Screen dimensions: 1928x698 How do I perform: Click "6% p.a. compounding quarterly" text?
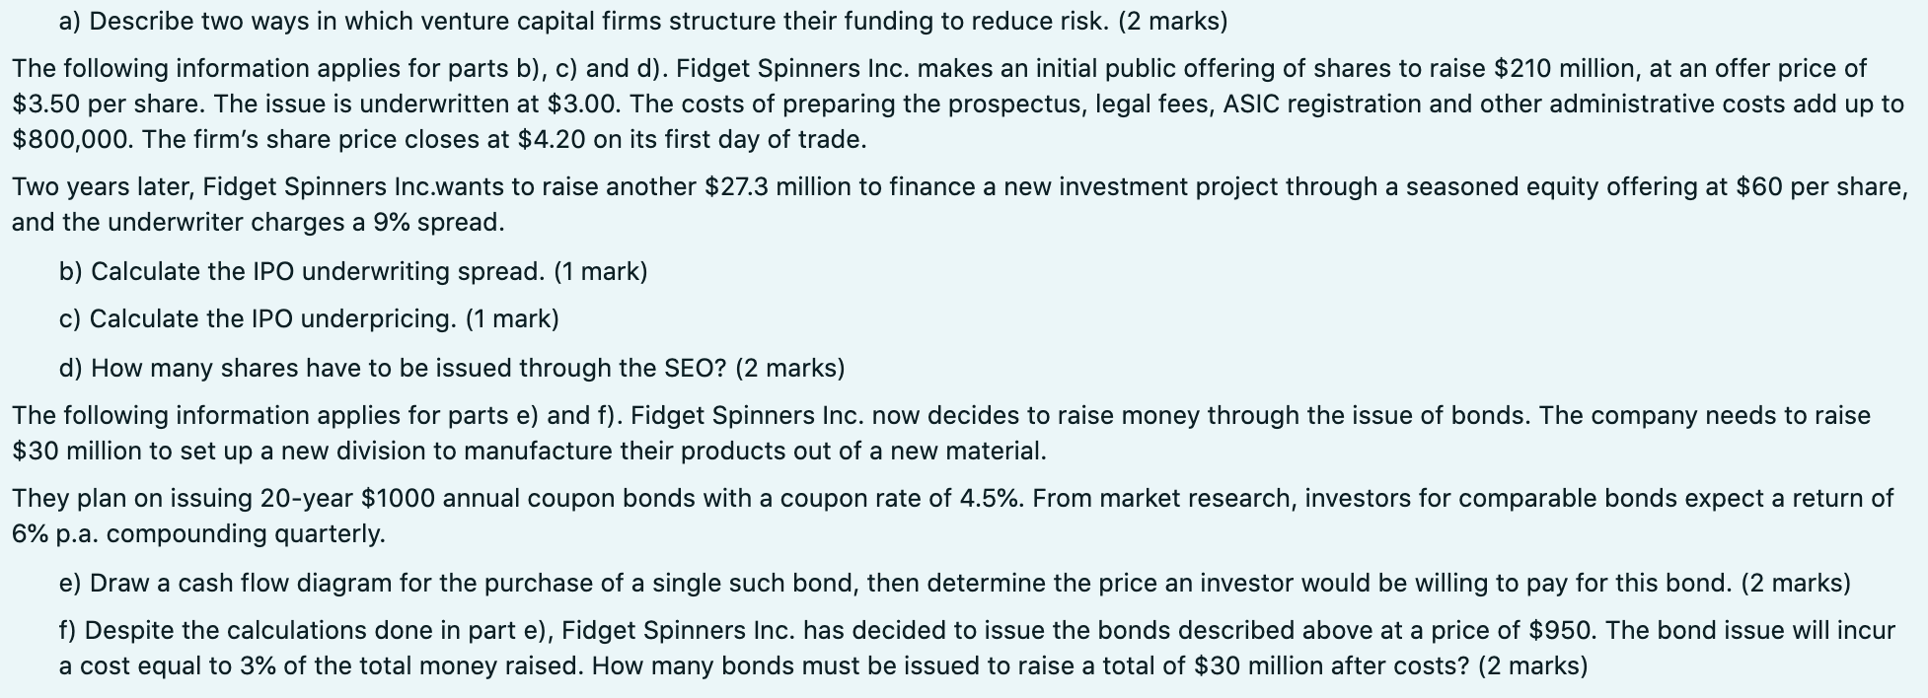tap(199, 533)
